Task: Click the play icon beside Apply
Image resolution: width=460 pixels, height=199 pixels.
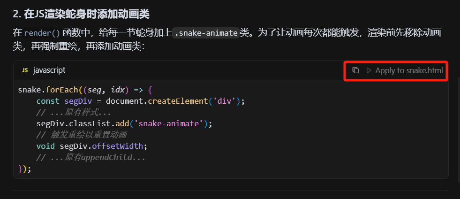Action: (x=369, y=70)
